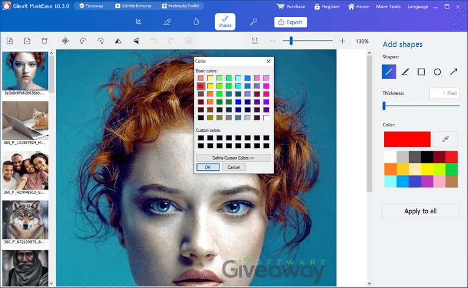
Task: Open Multimedia Toolkit
Action: point(181,6)
